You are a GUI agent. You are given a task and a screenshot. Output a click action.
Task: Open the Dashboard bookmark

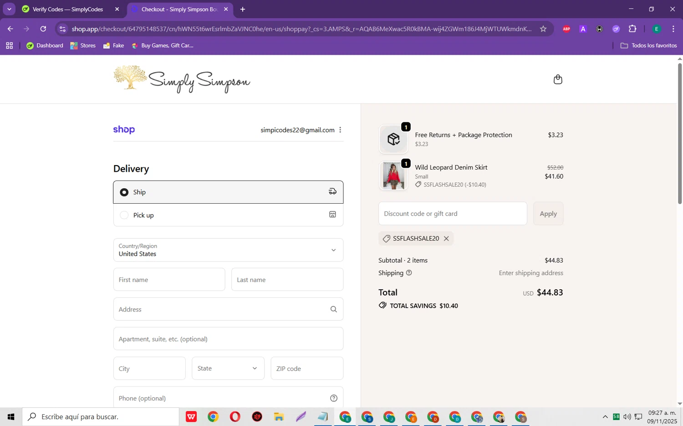(x=45, y=45)
